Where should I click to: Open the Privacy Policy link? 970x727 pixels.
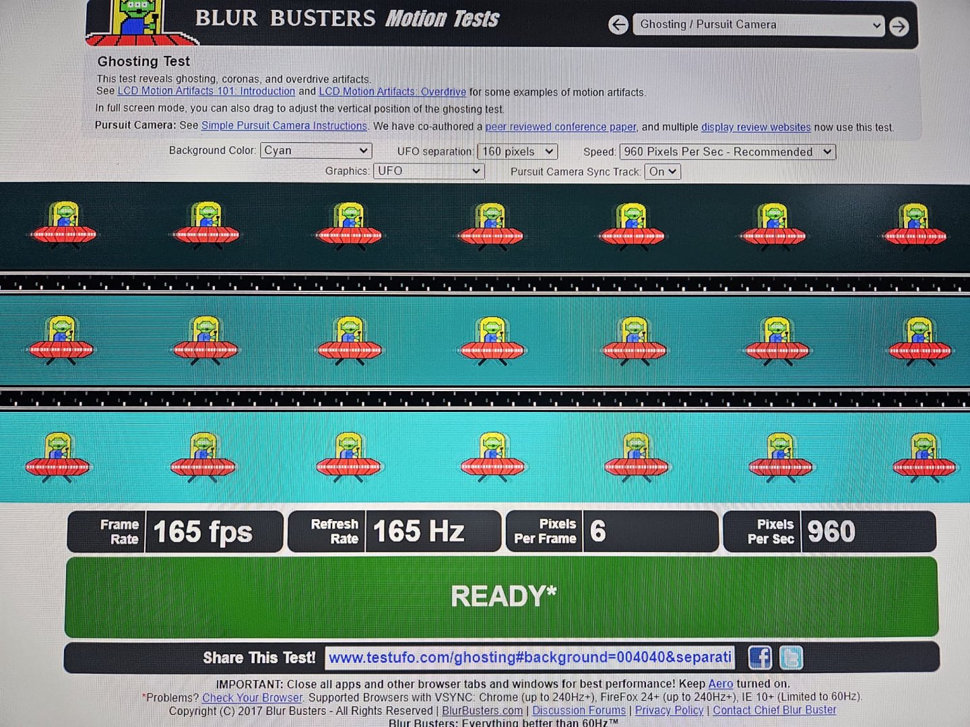tap(669, 710)
